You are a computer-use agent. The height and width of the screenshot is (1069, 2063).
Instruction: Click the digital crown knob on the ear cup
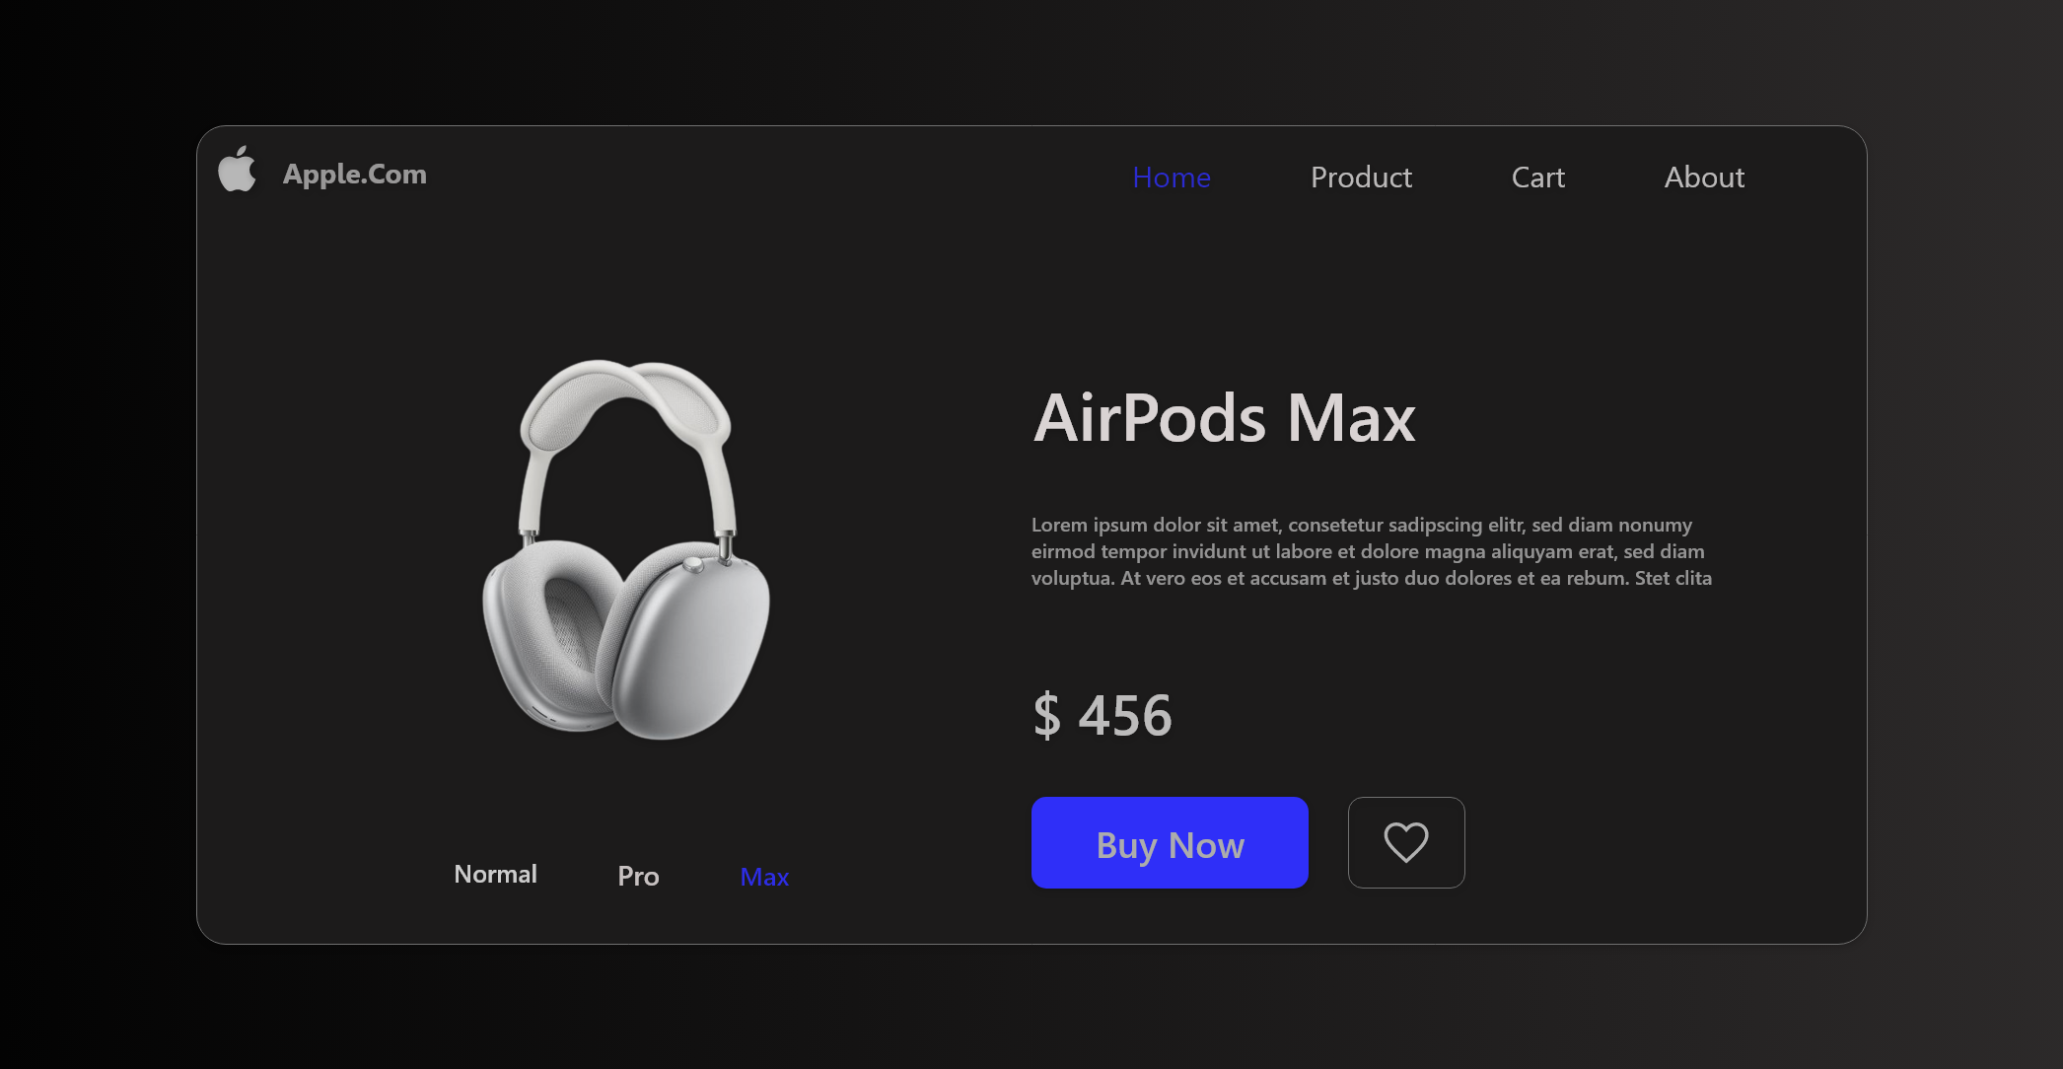click(x=693, y=565)
